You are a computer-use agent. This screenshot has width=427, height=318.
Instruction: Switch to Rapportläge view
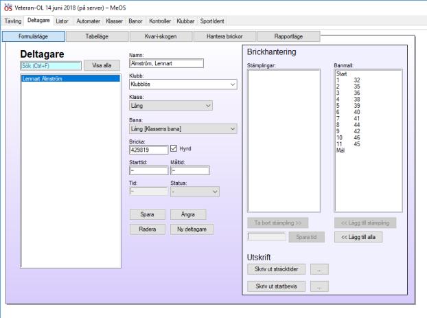[x=288, y=36]
